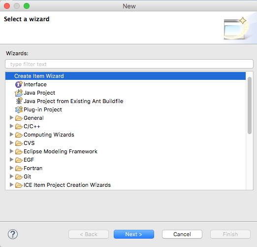Expand the Eclipse Modeling Framework category
This screenshot has width=257, height=247.
click(11, 151)
